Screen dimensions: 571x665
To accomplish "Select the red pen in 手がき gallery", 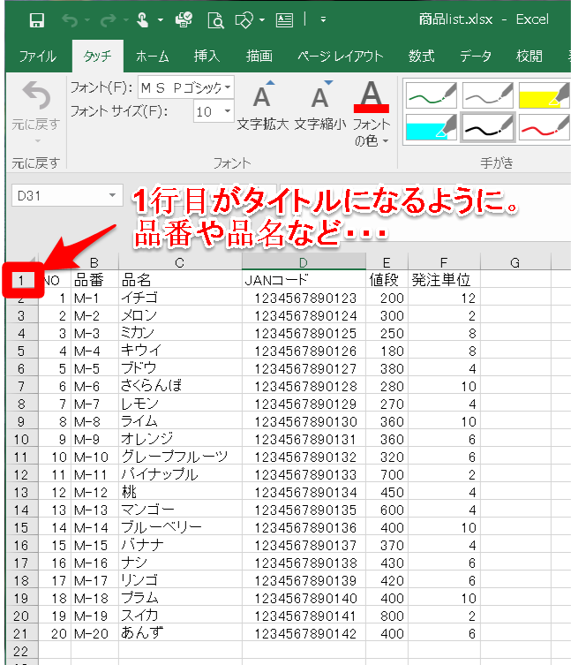I will [x=545, y=127].
